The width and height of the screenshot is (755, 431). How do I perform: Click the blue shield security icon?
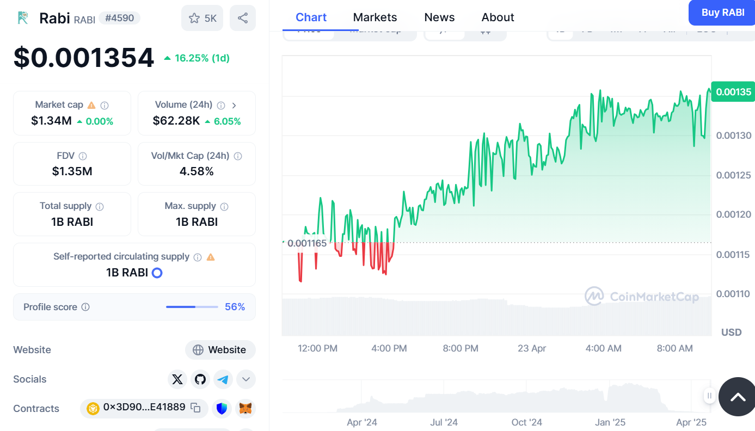pyautogui.click(x=222, y=408)
